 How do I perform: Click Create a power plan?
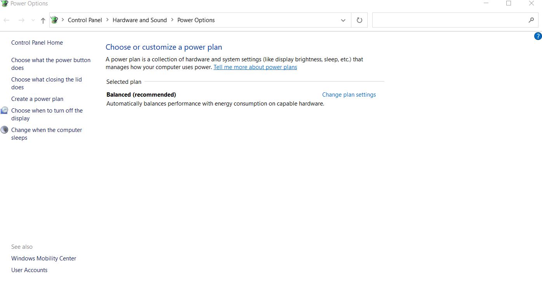[37, 99]
